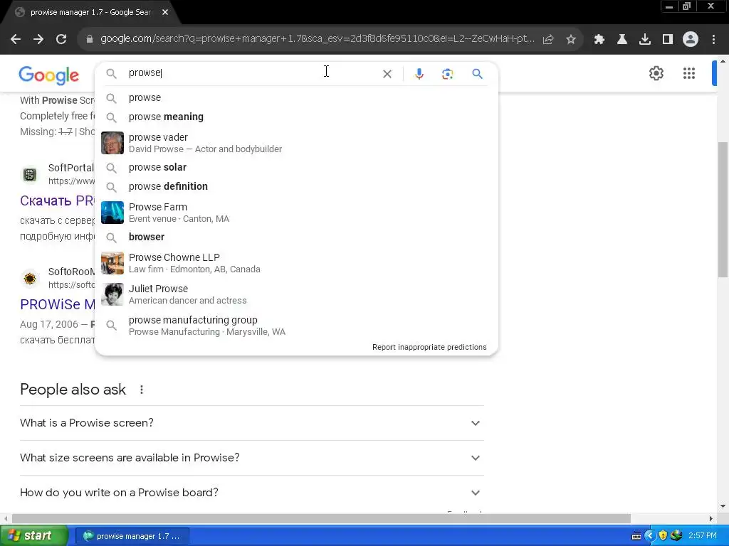Click the Windows Start button
The image size is (729, 546).
pos(34,536)
